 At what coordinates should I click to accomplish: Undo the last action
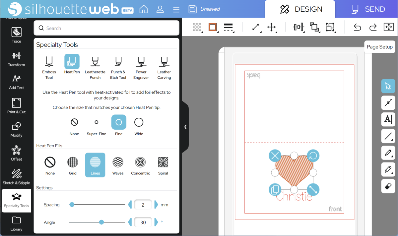pyautogui.click(x=357, y=27)
